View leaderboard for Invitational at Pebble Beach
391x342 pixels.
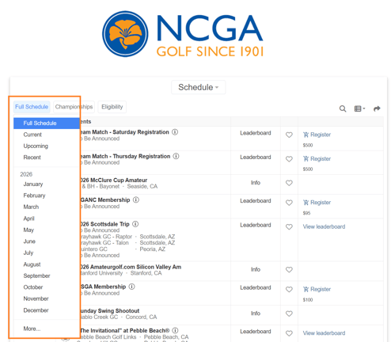pyautogui.click(x=324, y=333)
